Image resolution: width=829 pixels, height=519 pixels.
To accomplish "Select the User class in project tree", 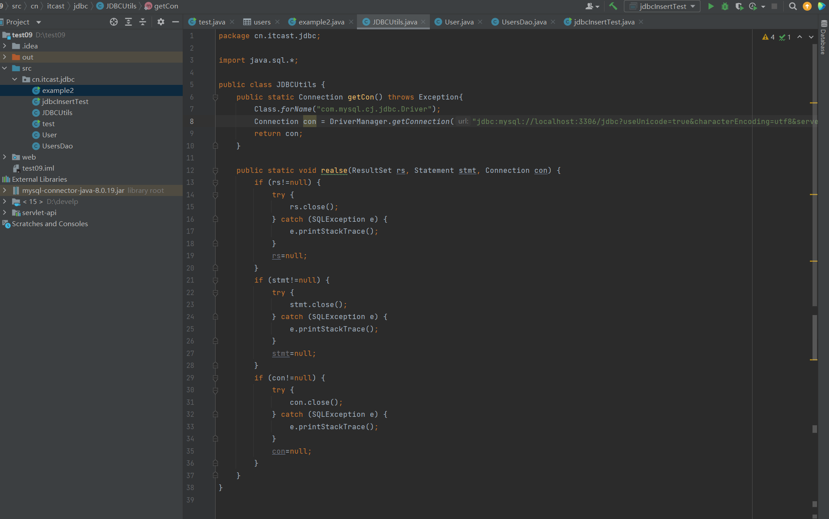I will tap(49, 135).
